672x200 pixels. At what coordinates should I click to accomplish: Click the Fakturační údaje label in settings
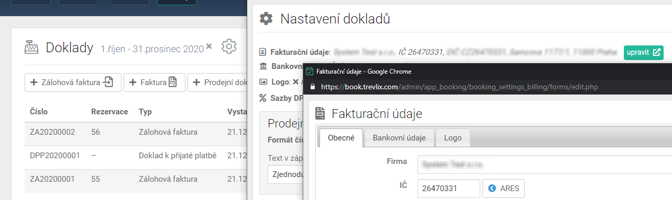pyautogui.click(x=300, y=52)
